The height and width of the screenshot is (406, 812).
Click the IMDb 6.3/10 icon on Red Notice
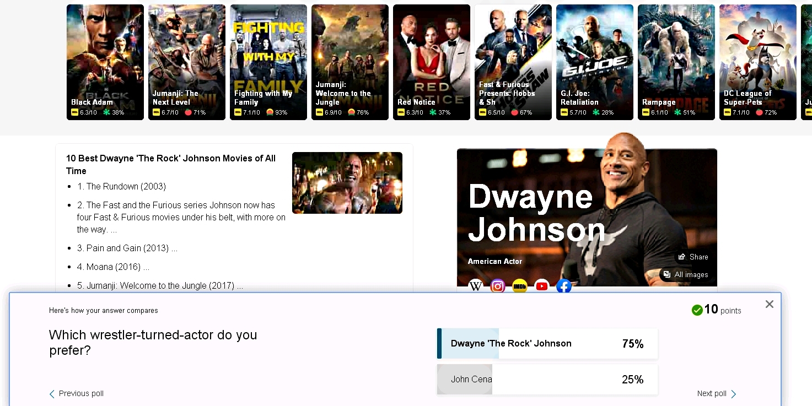click(401, 112)
